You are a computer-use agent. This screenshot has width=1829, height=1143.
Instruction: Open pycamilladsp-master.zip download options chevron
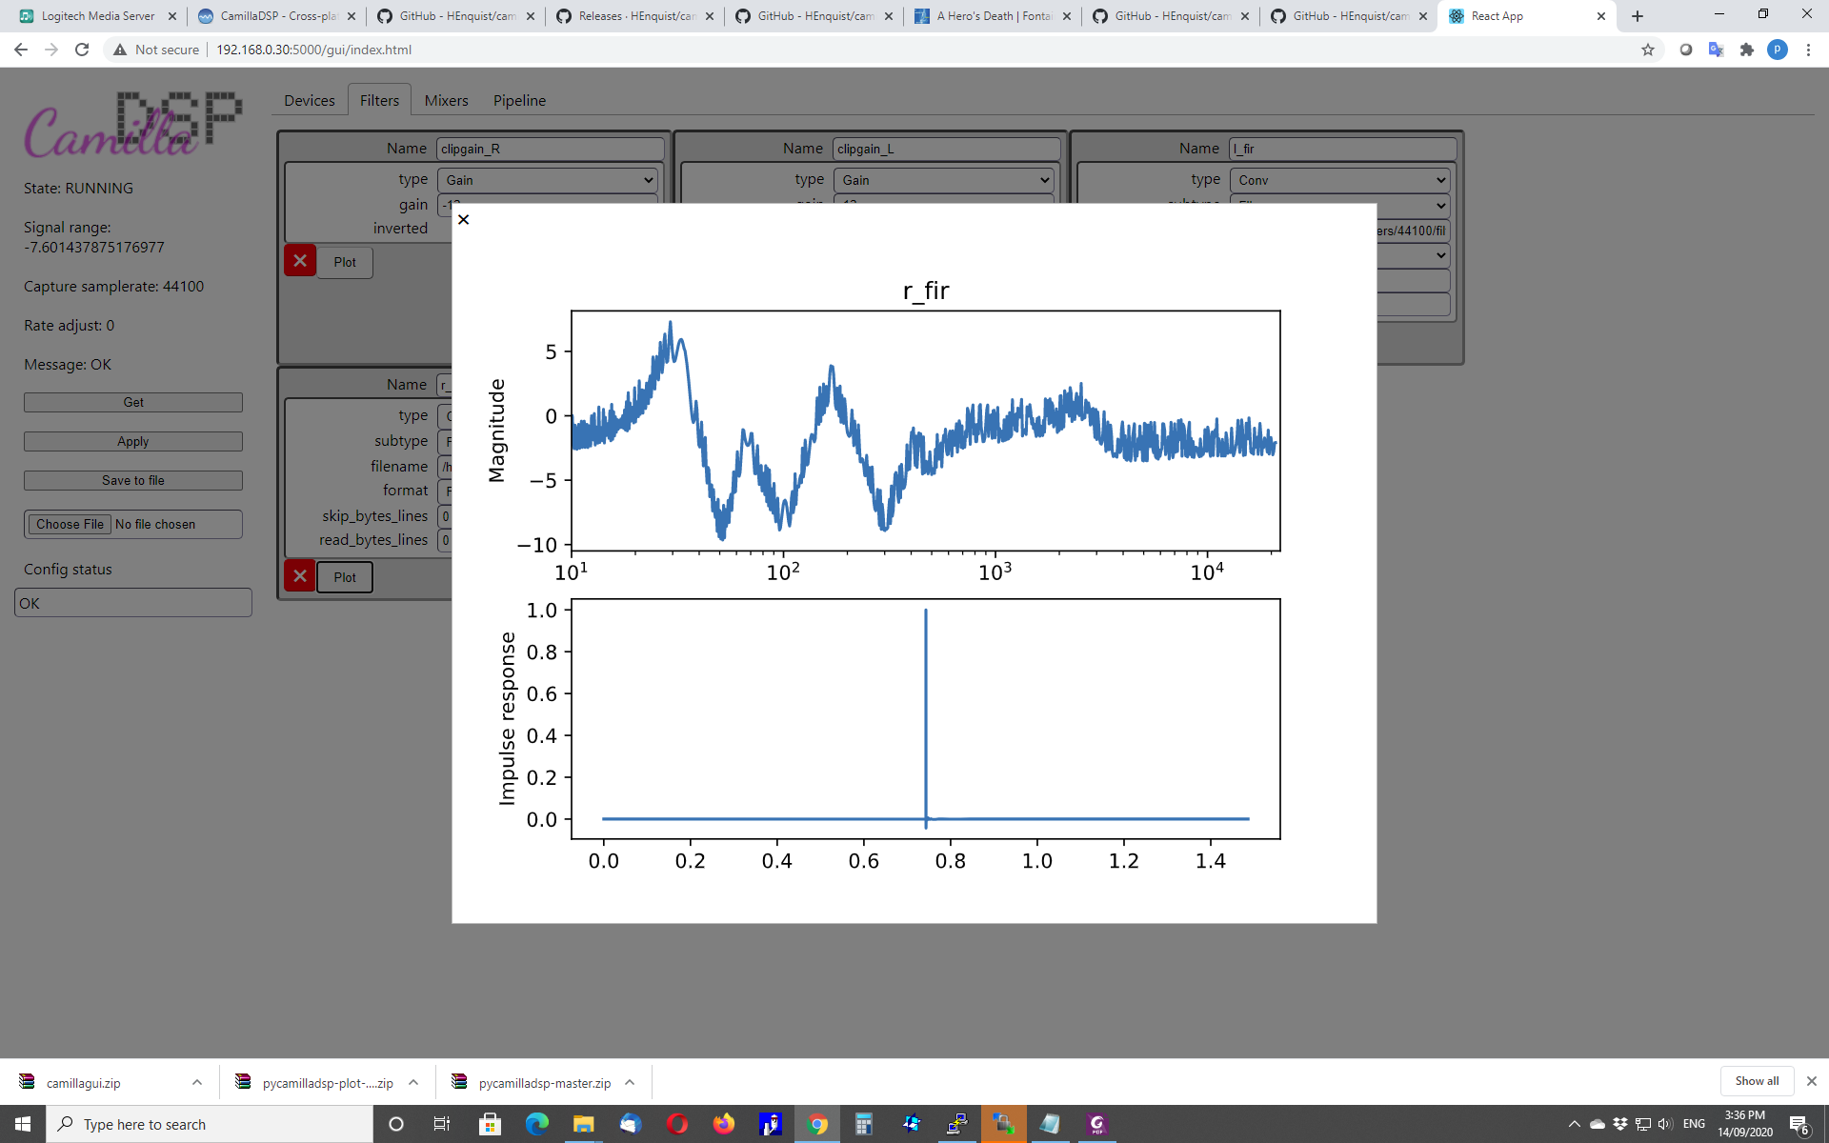coord(630,1082)
